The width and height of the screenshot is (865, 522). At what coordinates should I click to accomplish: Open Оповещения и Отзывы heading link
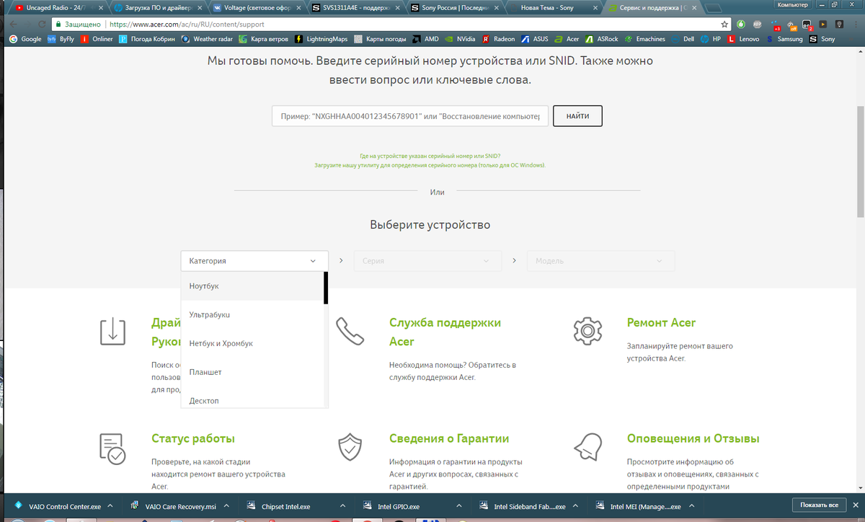[693, 438]
